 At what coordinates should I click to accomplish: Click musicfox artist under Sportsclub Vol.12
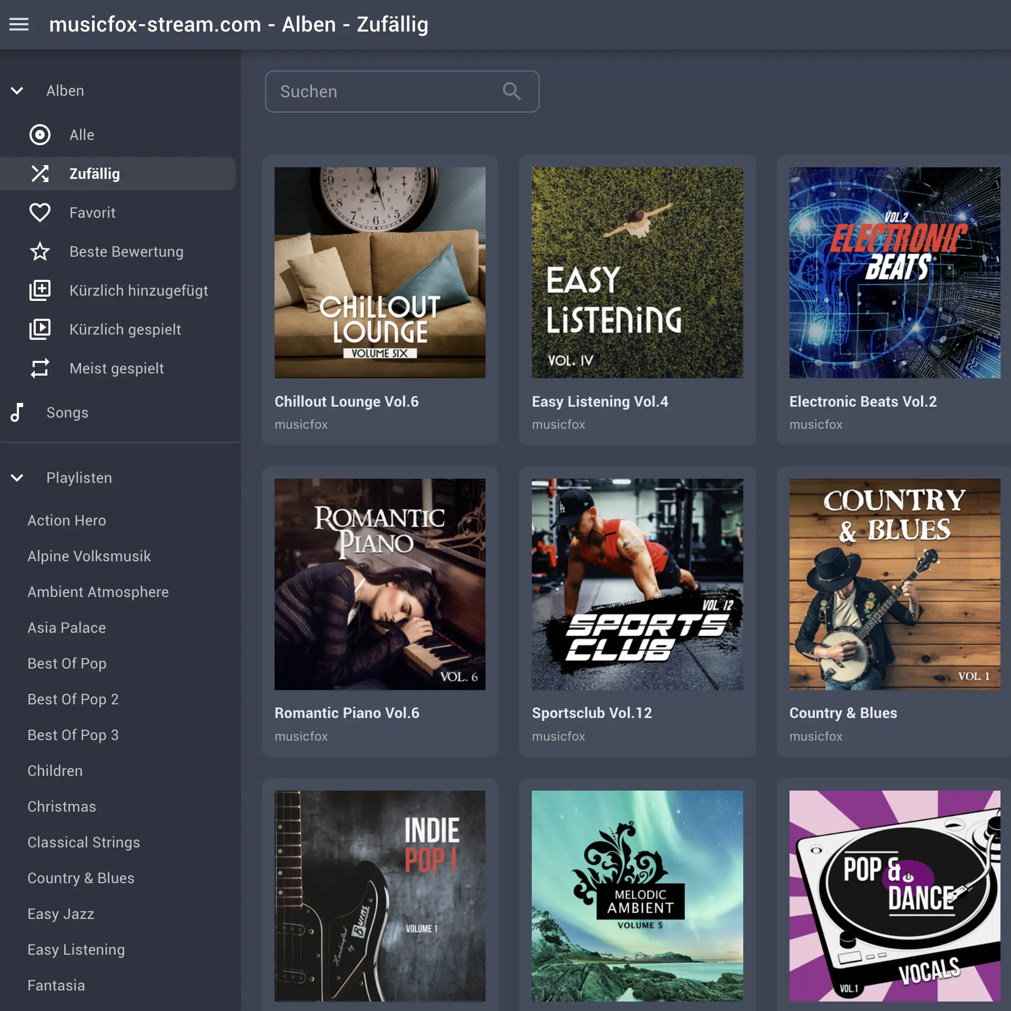click(558, 736)
